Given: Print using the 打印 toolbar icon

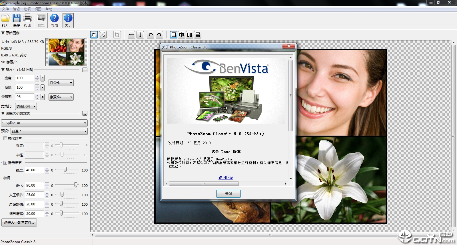Looking at the screenshot, I should tap(28, 21).
